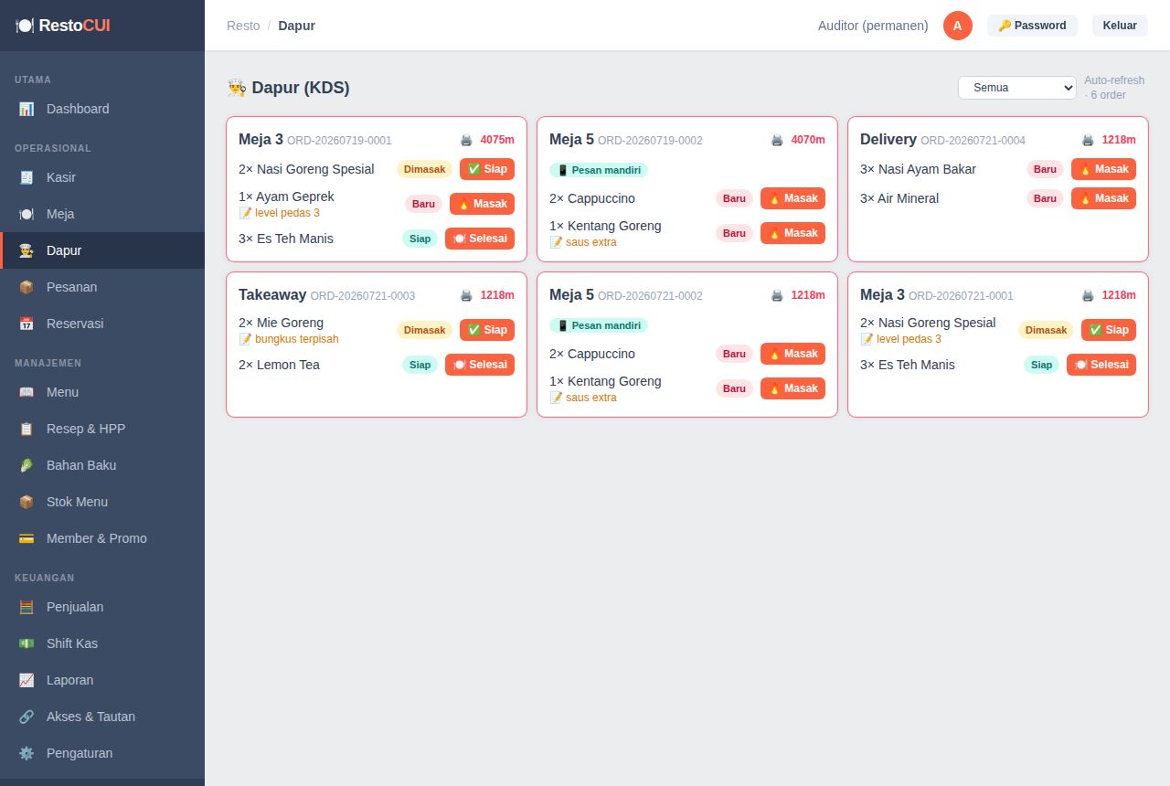Mark Nasi Goreng Spesial Siap in ORD-20260719-0001
This screenshot has width=1170, height=786.
pos(487,169)
